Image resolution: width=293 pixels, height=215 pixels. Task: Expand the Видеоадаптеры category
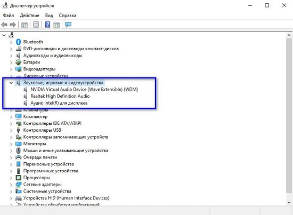coord(11,69)
